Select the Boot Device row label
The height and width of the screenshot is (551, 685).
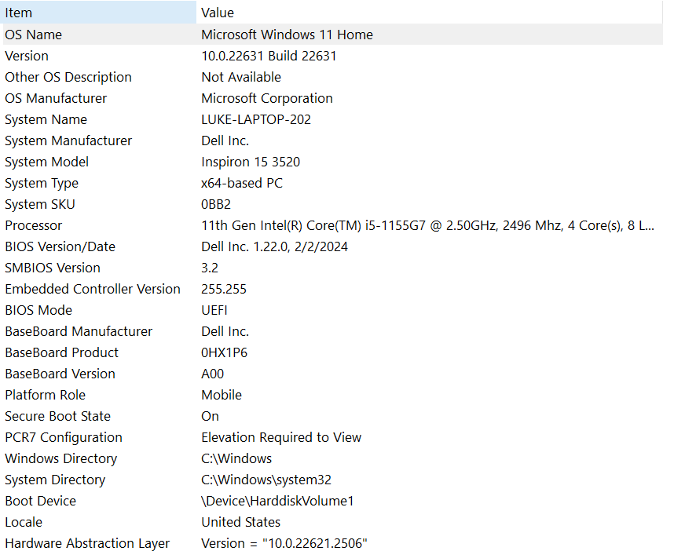tap(40, 501)
